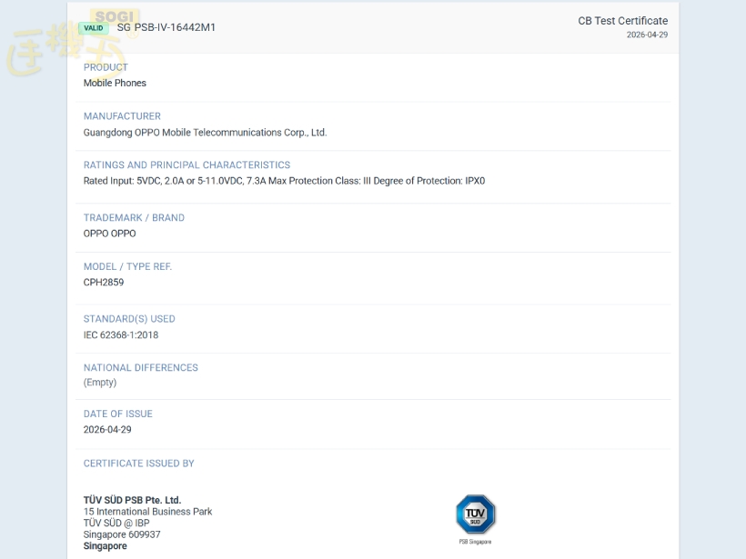Select the Mobile Phones product value
The height and width of the screenshot is (559, 746).
pyautogui.click(x=115, y=83)
